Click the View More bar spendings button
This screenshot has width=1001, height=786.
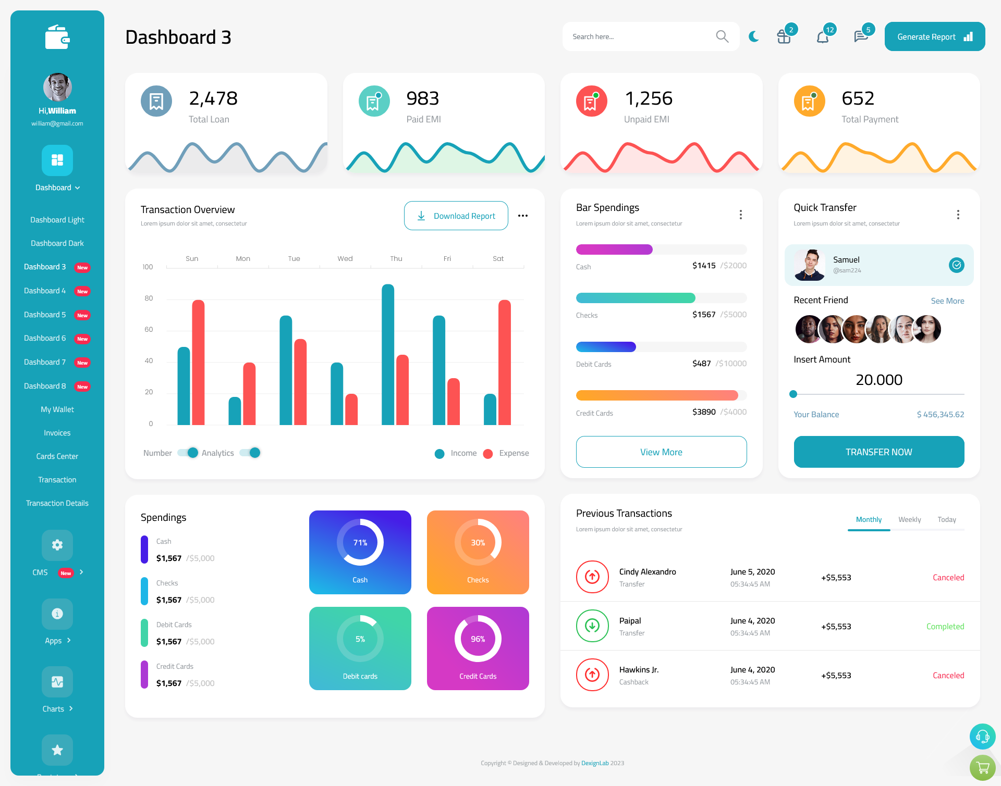click(x=662, y=452)
